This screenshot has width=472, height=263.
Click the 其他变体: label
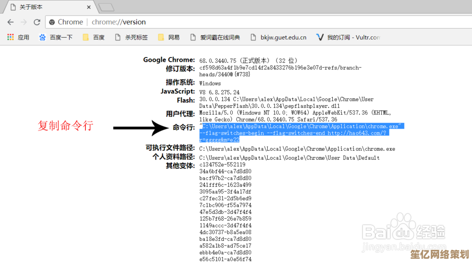[180, 165]
